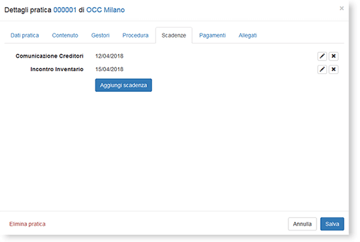Select the date 15/04/2018
Viewport: 360px width, 242px height.
[x=109, y=69]
